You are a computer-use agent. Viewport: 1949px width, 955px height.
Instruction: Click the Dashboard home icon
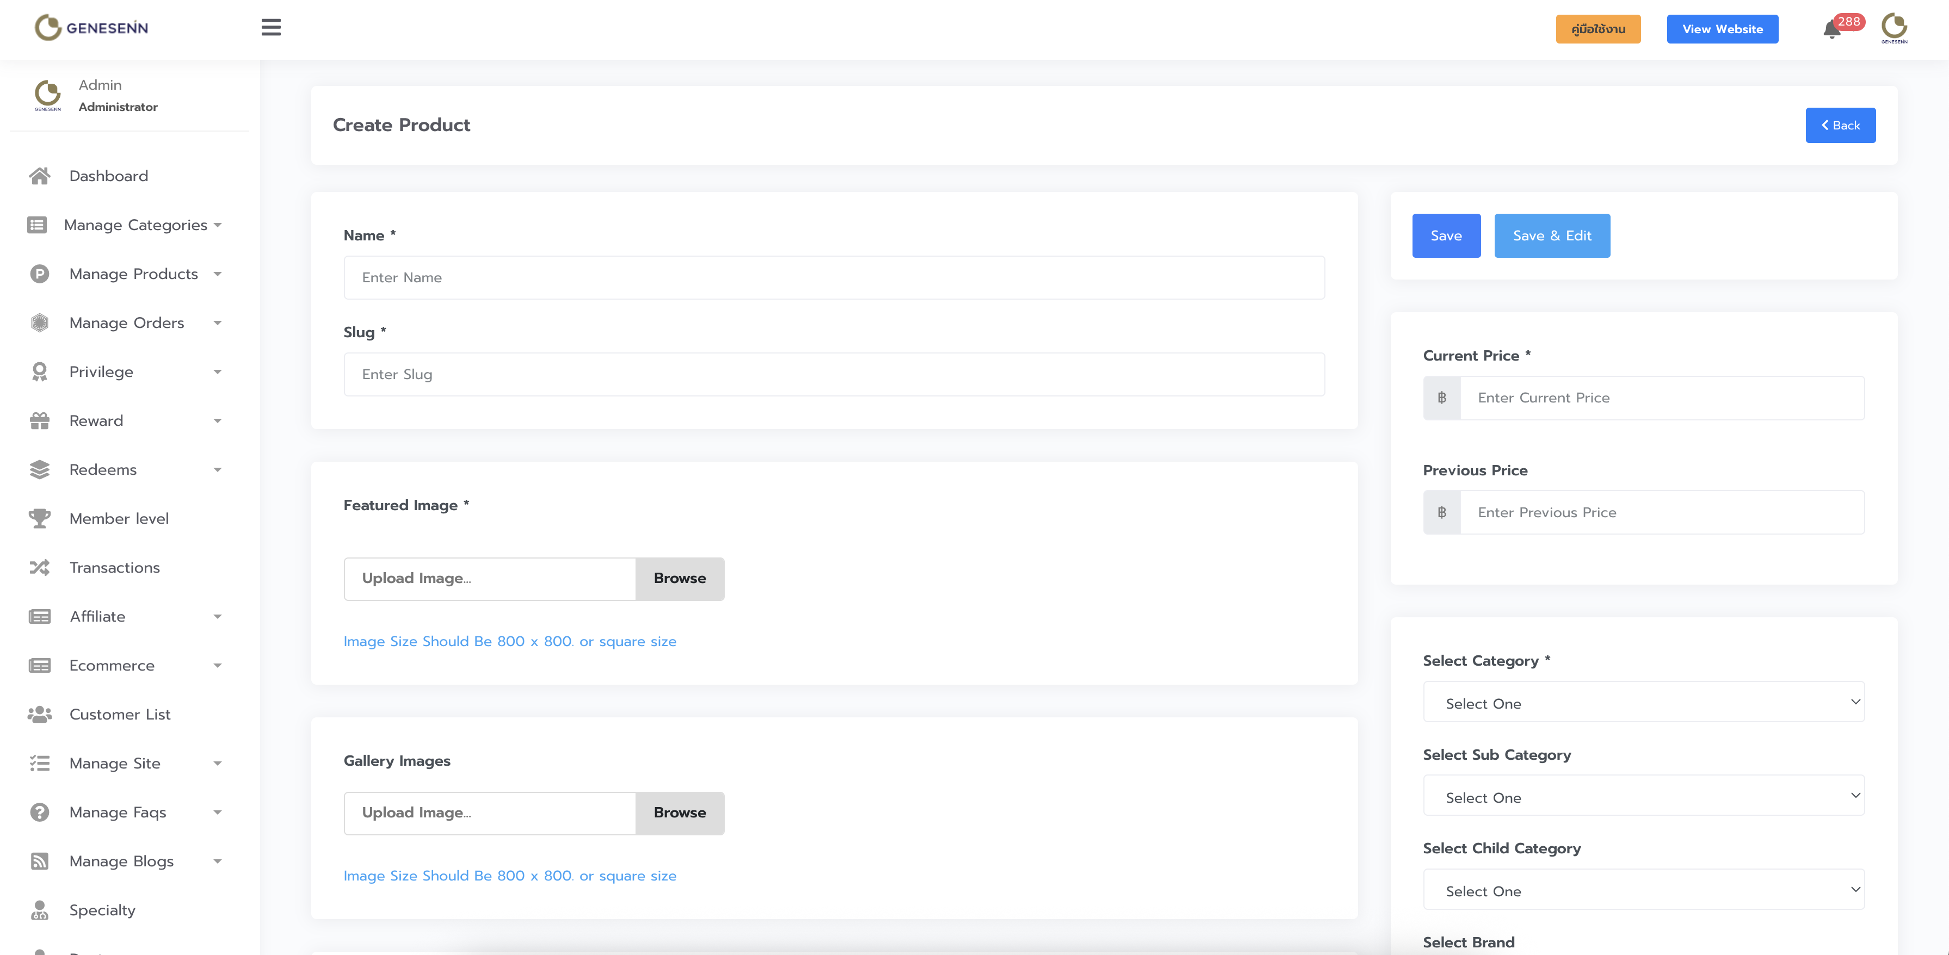(39, 176)
